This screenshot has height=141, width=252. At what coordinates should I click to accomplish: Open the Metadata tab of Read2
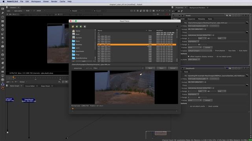[x=201, y=19]
